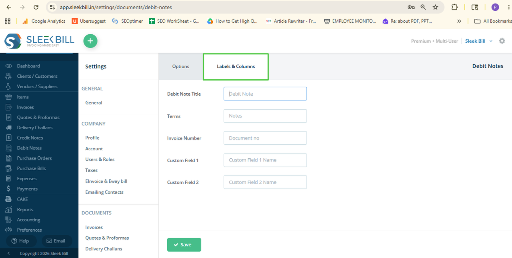This screenshot has height=258, width=512.
Task: Click the Quotes & Proformas sidebar icon
Action: coord(9,117)
